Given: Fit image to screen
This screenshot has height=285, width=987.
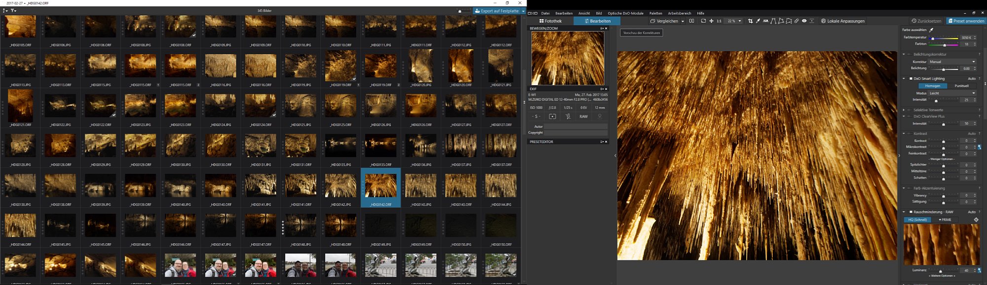Looking at the screenshot, I should tap(703, 21).
